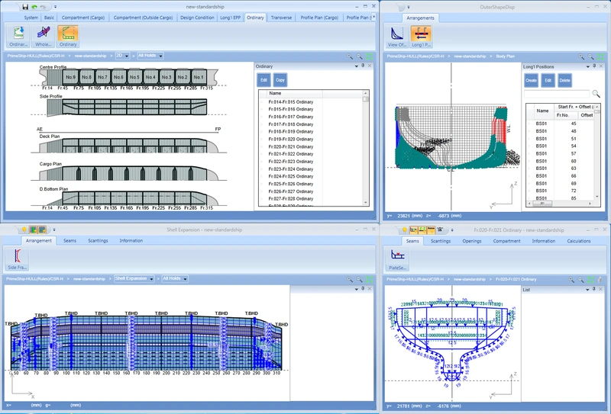611x414 pixels.
Task: Expand the Shell Expansion view dropdown
Action: 134,279
